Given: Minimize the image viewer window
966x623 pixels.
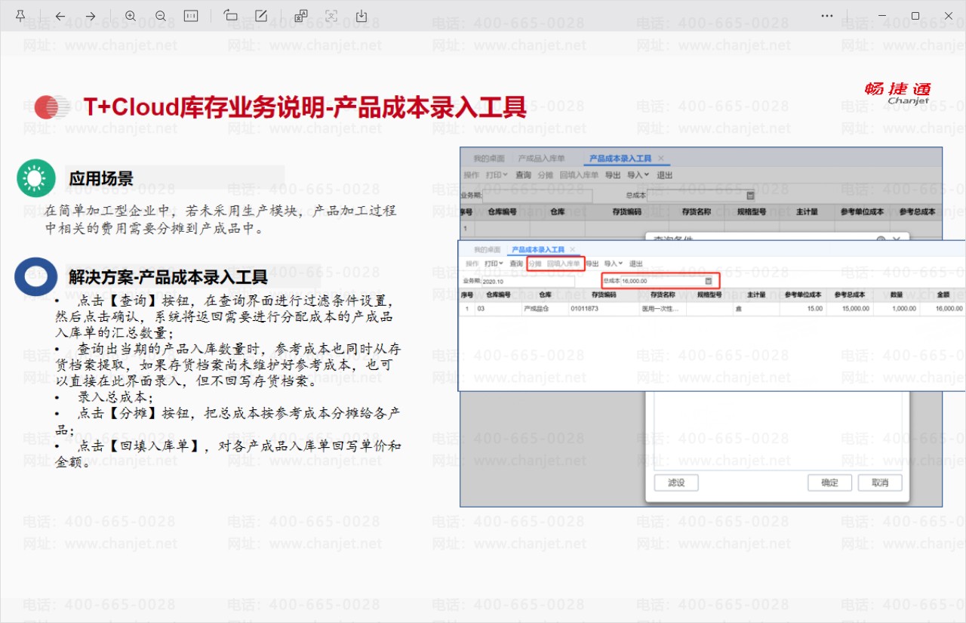Looking at the screenshot, I should pyautogui.click(x=881, y=16).
